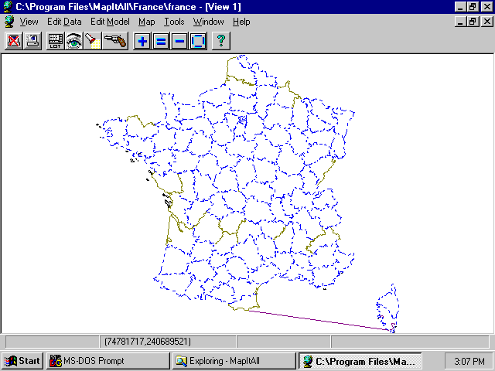Select the flashlight highlight tool
The height and width of the screenshot is (371, 495).
point(93,41)
